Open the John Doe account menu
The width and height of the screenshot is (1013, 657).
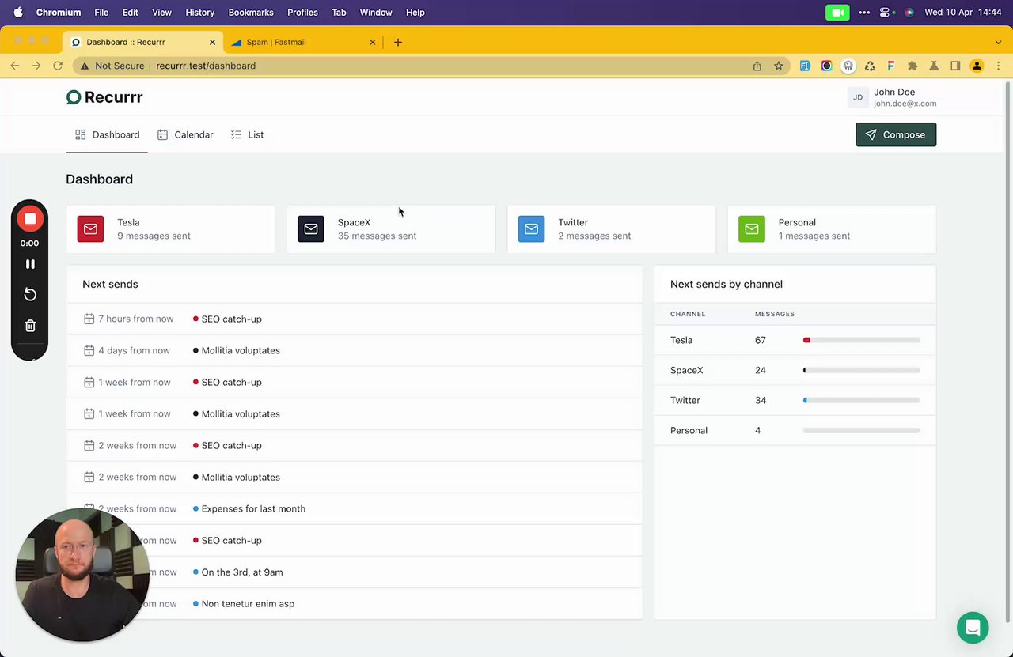click(892, 97)
